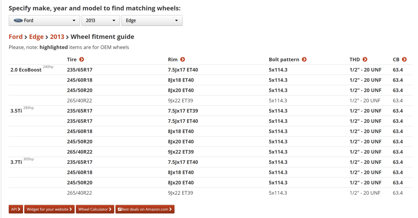Open Edge breadcrumb link
The image size is (418, 218).
(x=36, y=37)
